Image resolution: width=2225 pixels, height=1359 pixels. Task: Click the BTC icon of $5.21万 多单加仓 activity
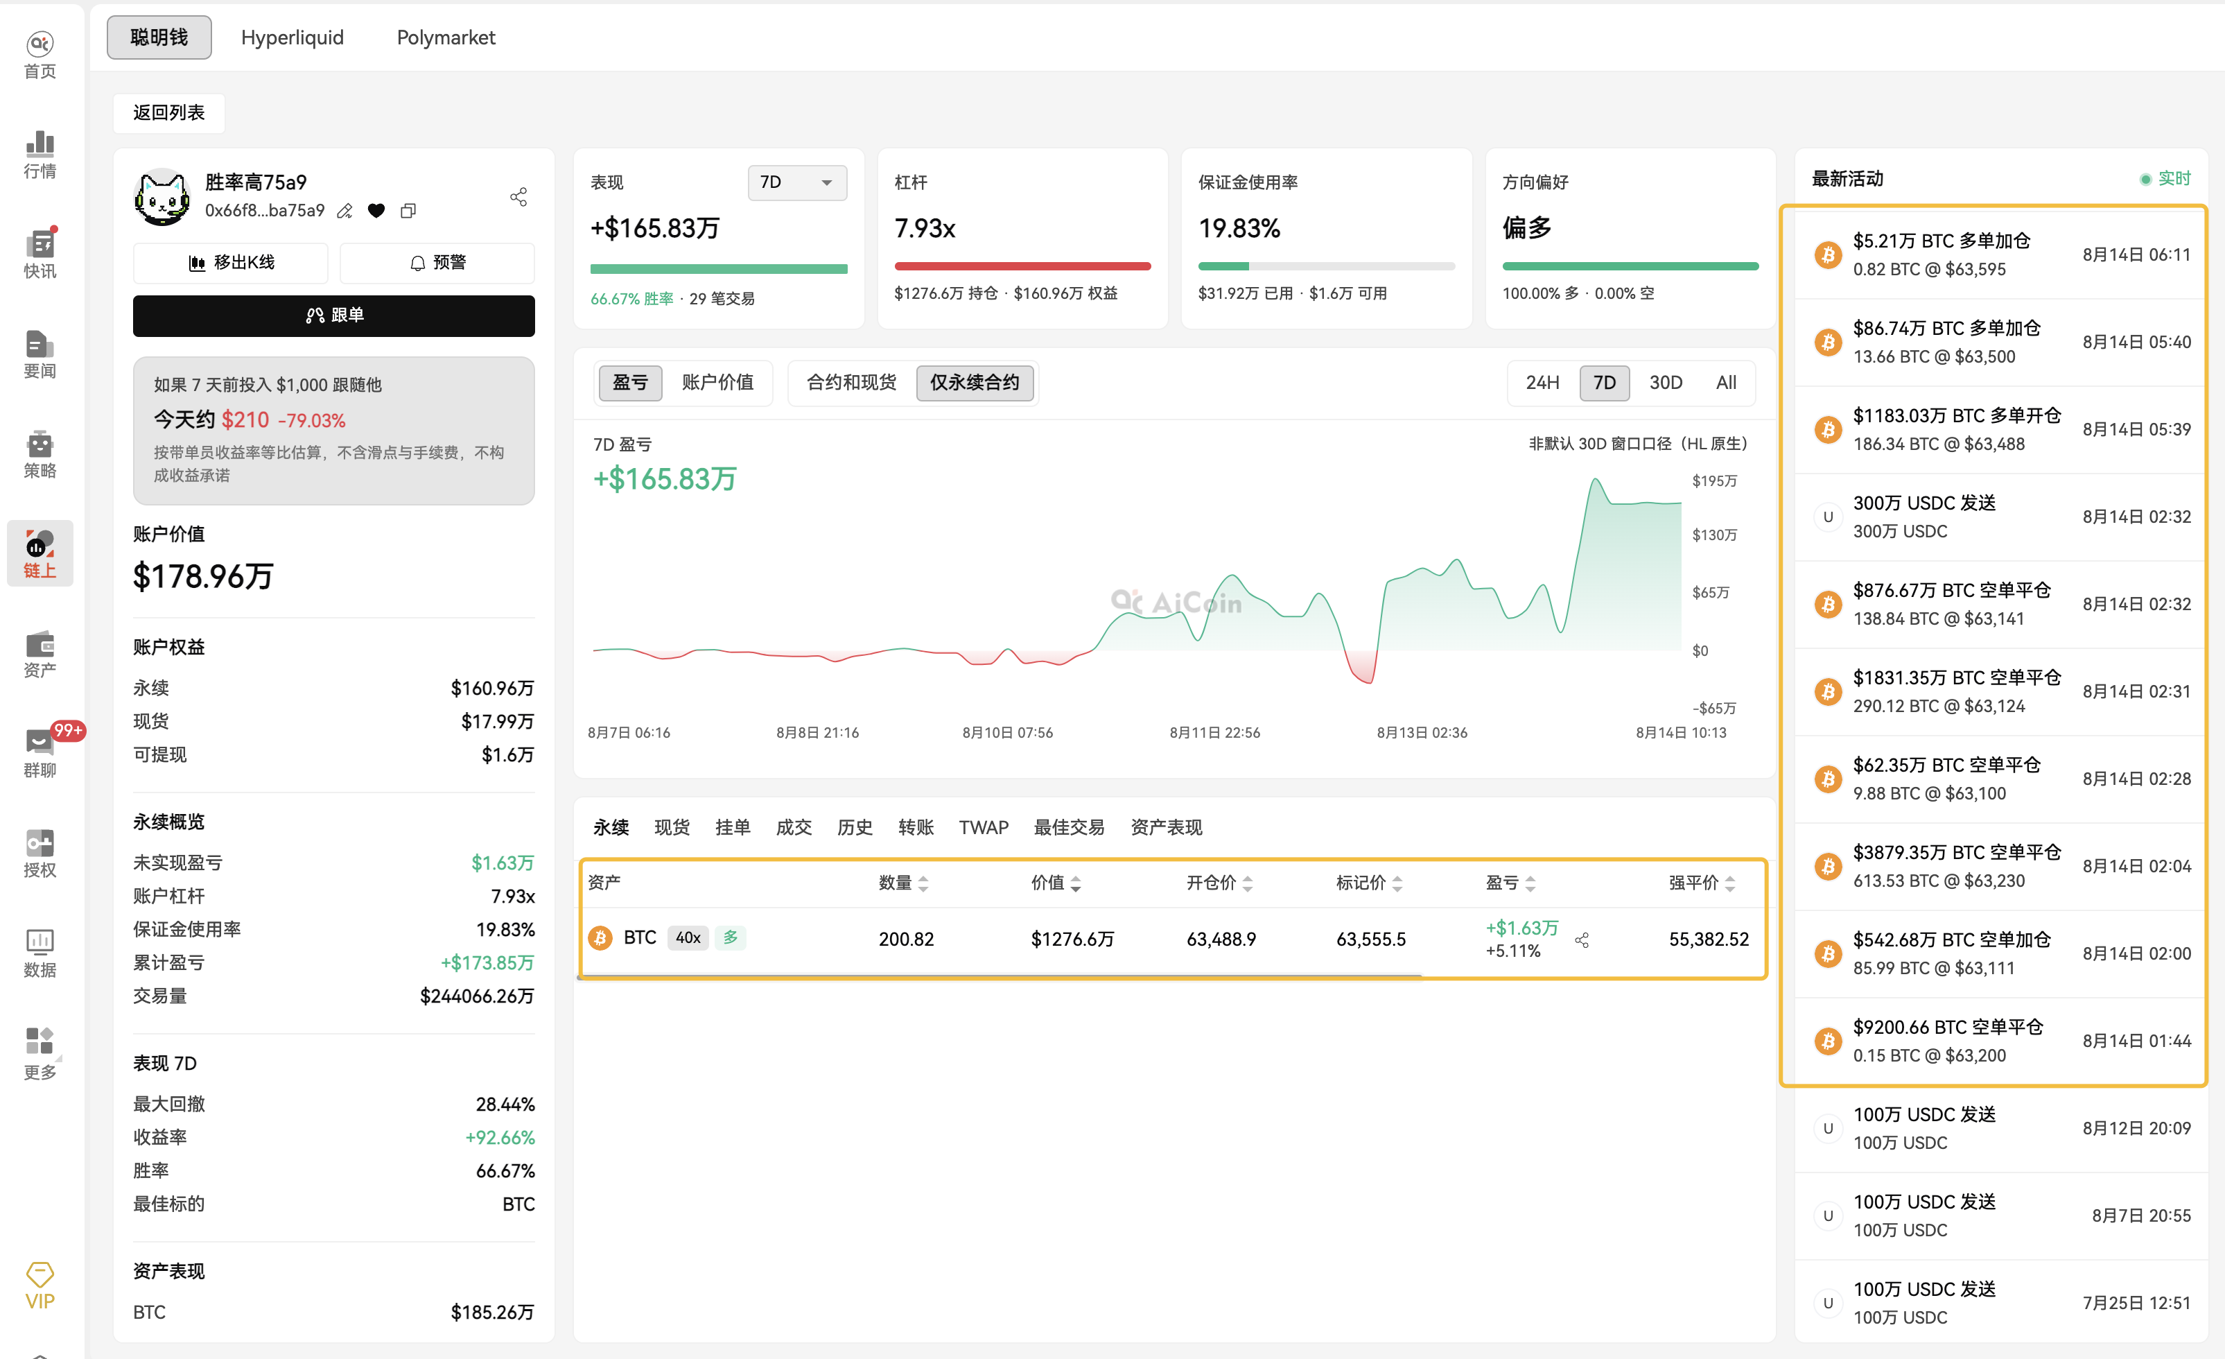(x=1829, y=255)
